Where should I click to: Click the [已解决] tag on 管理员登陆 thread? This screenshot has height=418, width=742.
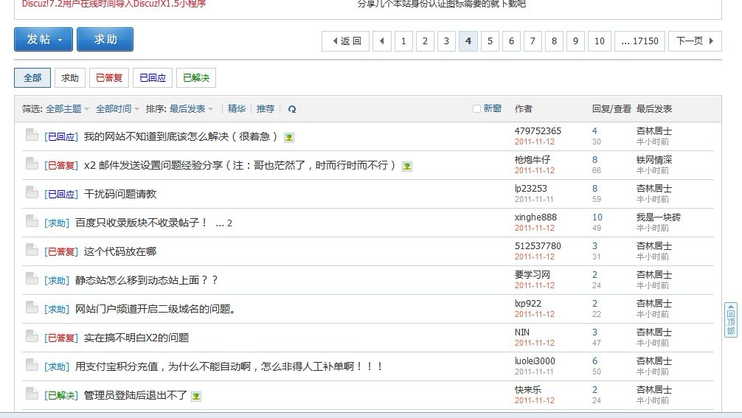[x=61, y=395]
